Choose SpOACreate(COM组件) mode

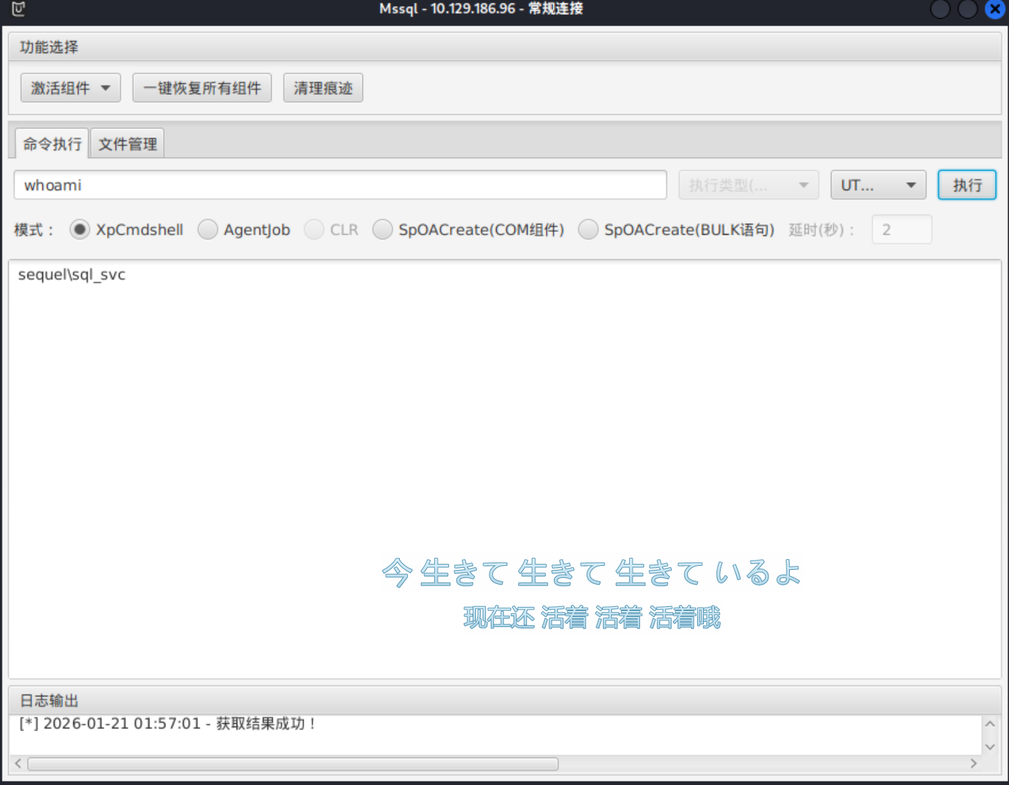point(382,230)
